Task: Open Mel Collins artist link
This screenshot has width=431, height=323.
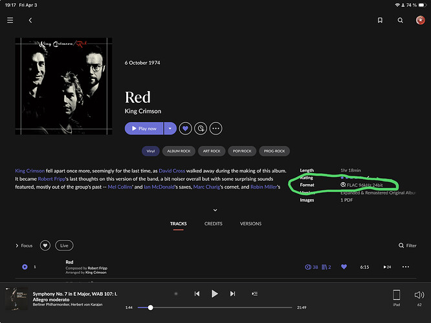Action: pyautogui.click(x=120, y=187)
